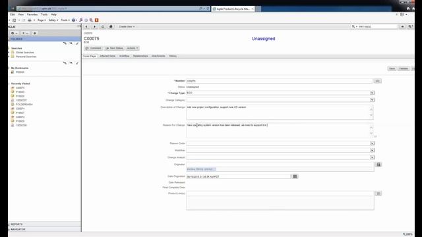Open the Reason Code dropdown arrow

[x=372, y=144]
